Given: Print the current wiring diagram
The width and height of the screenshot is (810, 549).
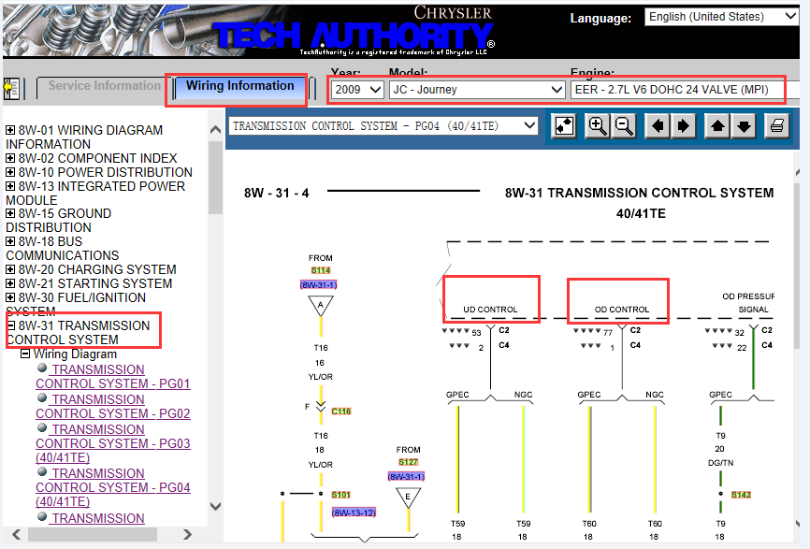Looking at the screenshot, I should 777,126.
